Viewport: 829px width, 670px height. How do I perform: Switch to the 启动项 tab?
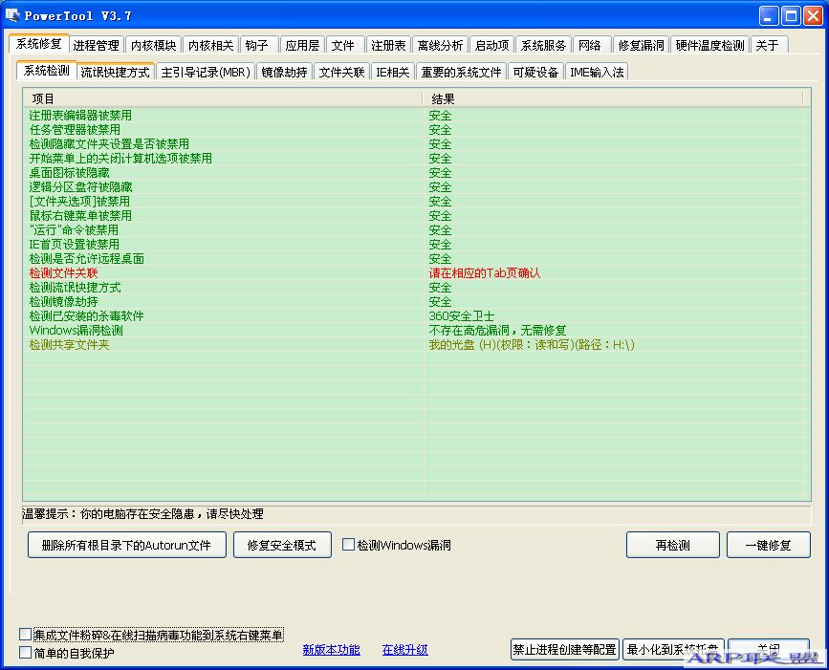(x=491, y=43)
